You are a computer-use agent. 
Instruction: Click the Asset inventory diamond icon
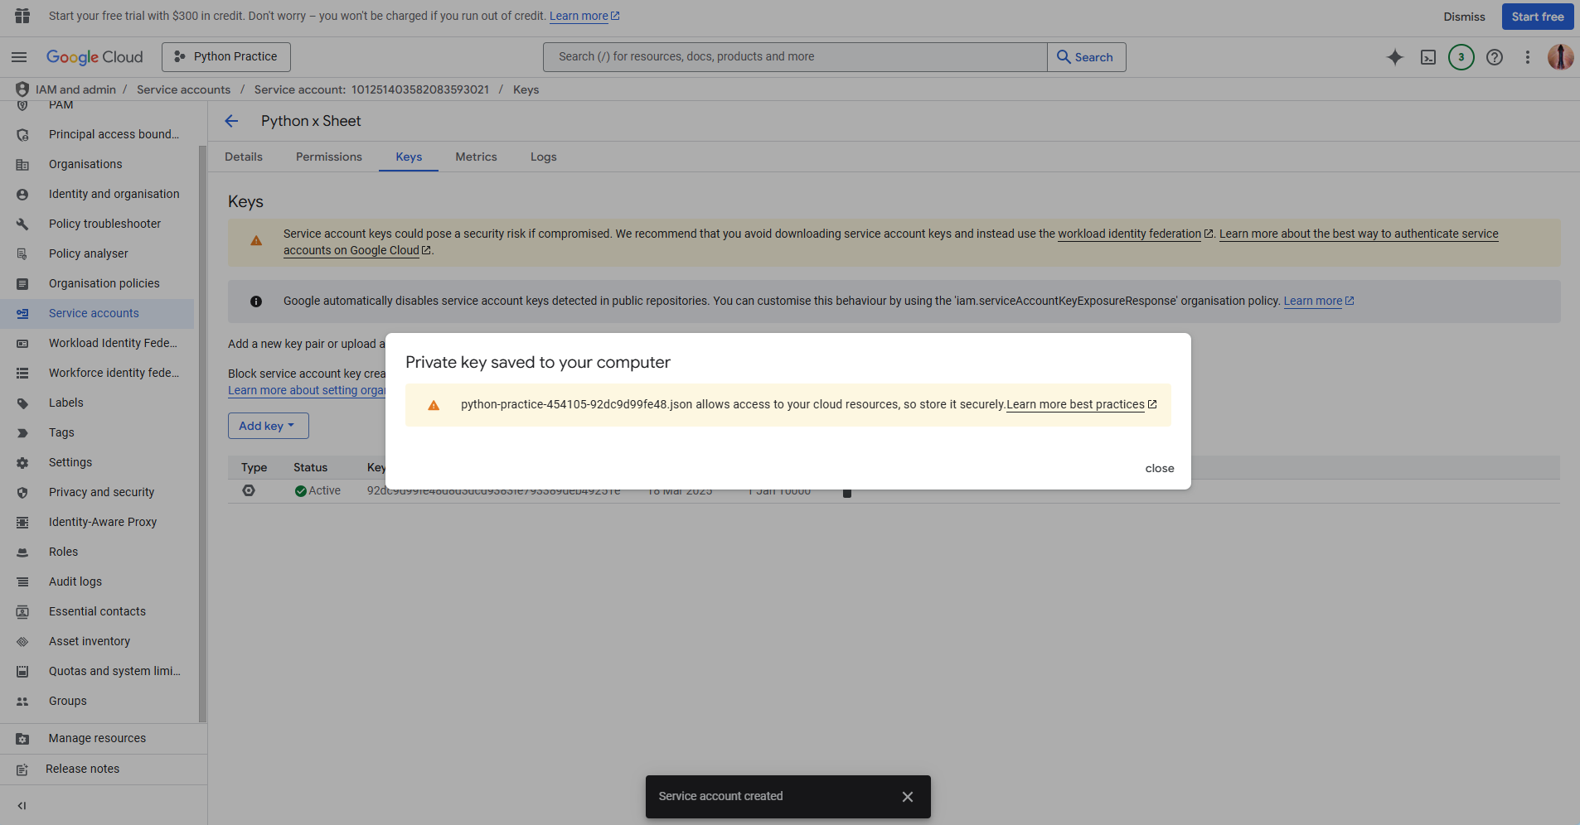tap(22, 641)
